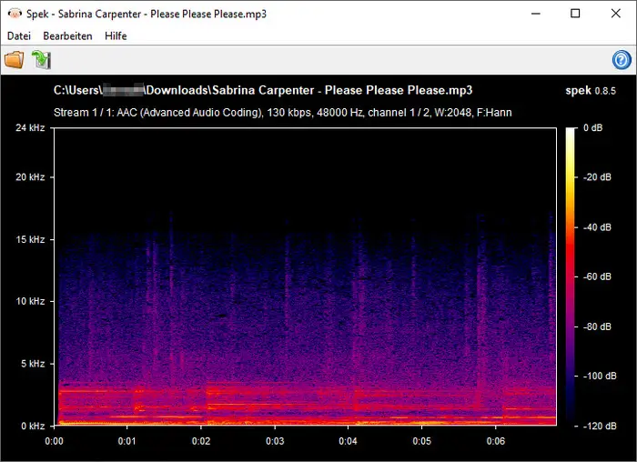The height and width of the screenshot is (462, 637).
Task: Click the 15 kHz frequency axis label
Action: click(30, 239)
